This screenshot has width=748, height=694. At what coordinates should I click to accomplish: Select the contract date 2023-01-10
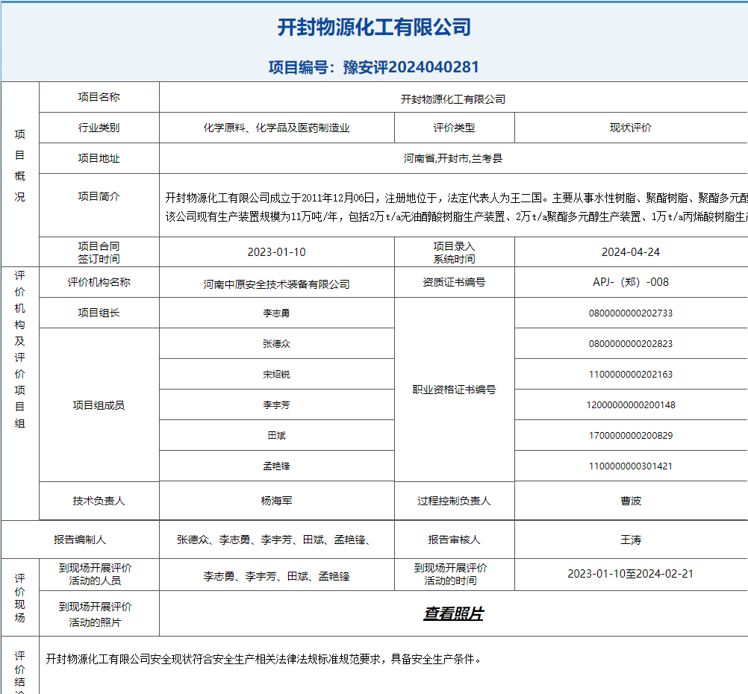277,252
